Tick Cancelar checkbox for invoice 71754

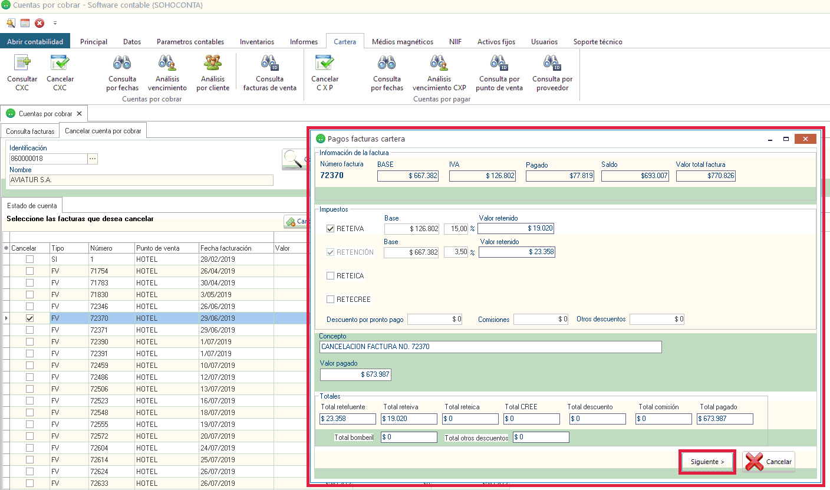coord(29,271)
